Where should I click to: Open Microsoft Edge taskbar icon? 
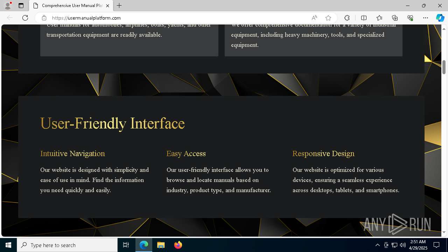pyautogui.click(x=144, y=245)
